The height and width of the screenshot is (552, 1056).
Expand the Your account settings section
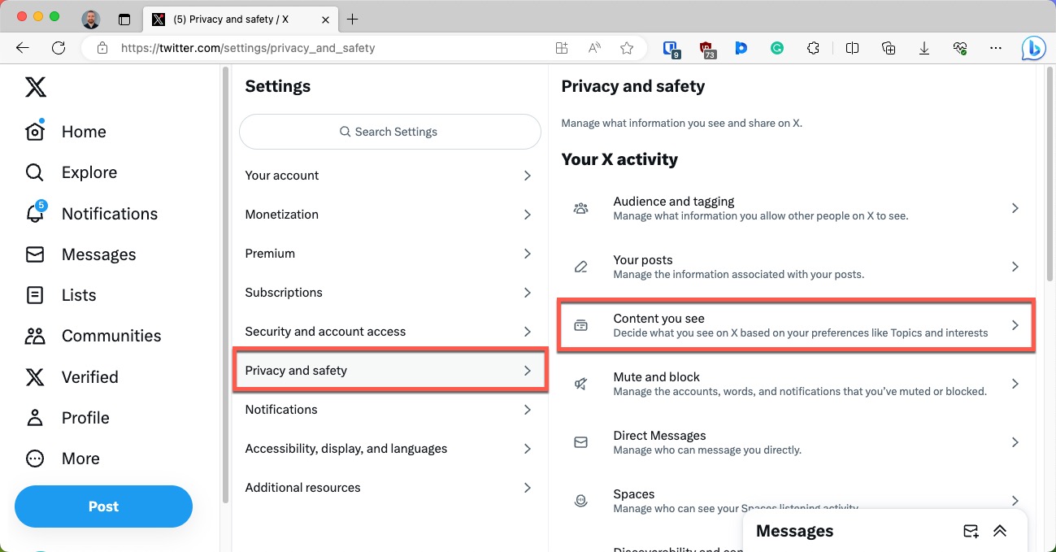click(389, 175)
